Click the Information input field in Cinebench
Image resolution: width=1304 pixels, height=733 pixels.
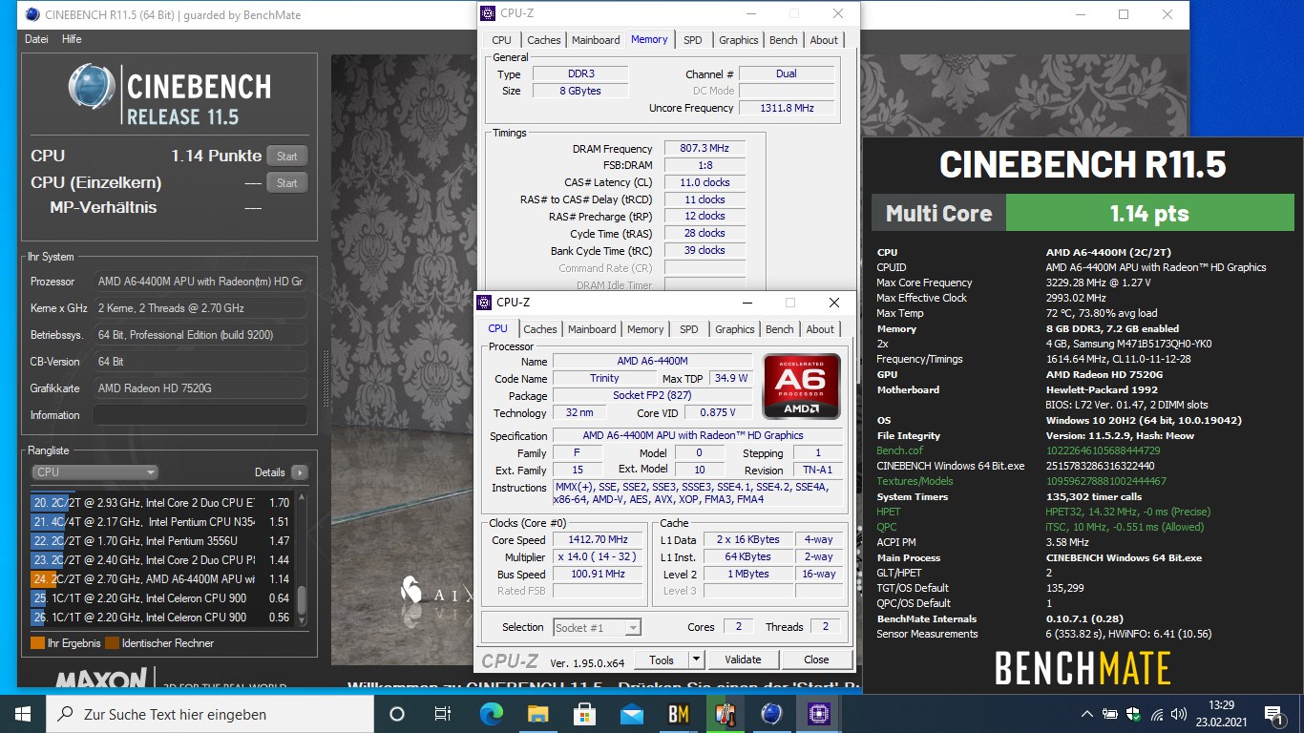coord(200,415)
